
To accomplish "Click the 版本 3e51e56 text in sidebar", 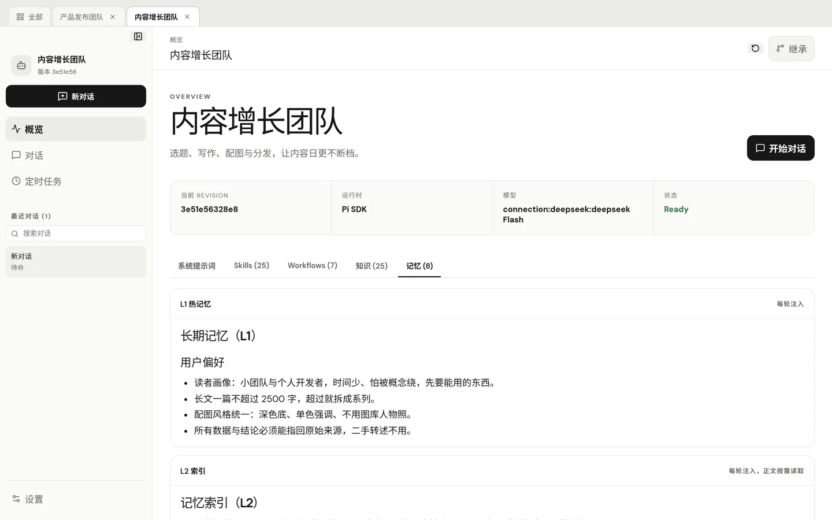I will click(57, 72).
